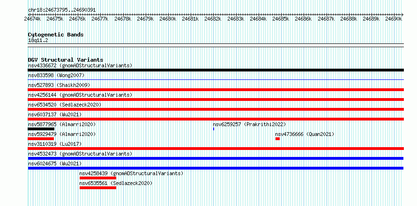Click the red nsv6535561 bar
Screen dimensions: 417x206
pos(98,188)
